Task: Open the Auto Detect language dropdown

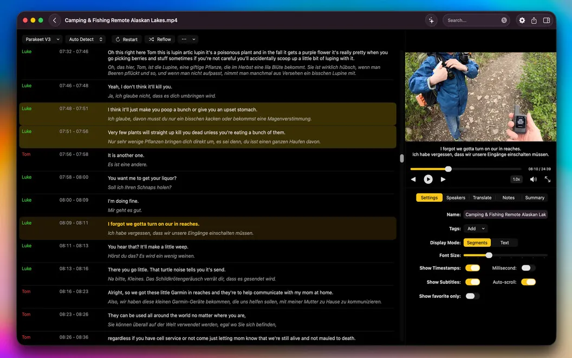Action: 86,40
